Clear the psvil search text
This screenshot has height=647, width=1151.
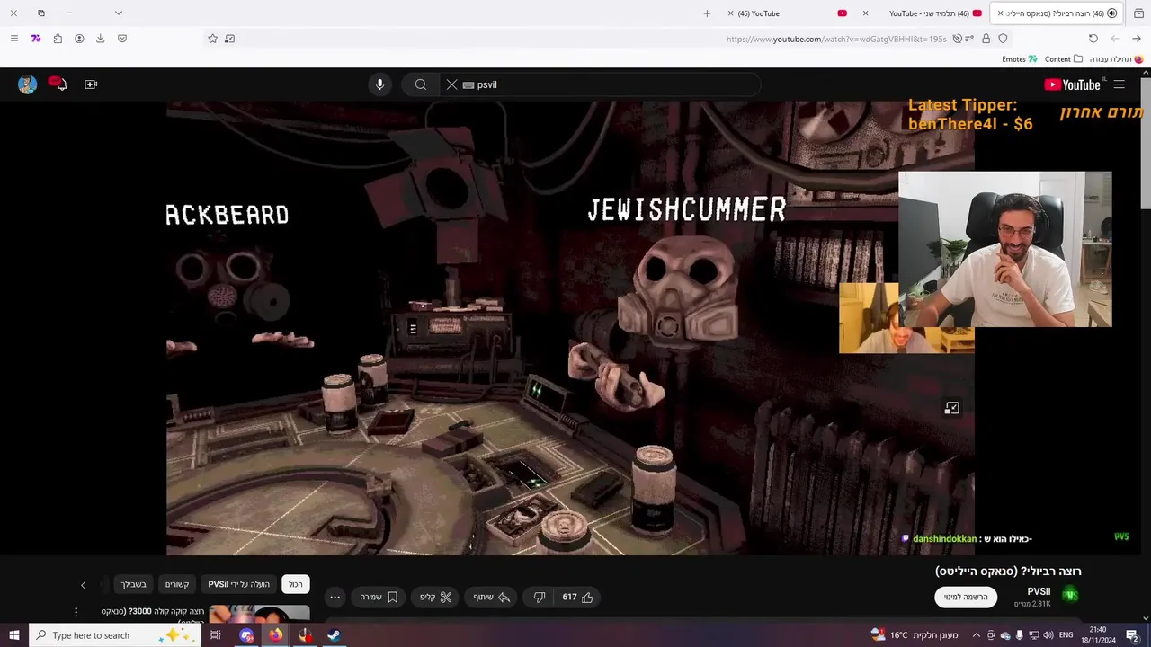point(452,84)
